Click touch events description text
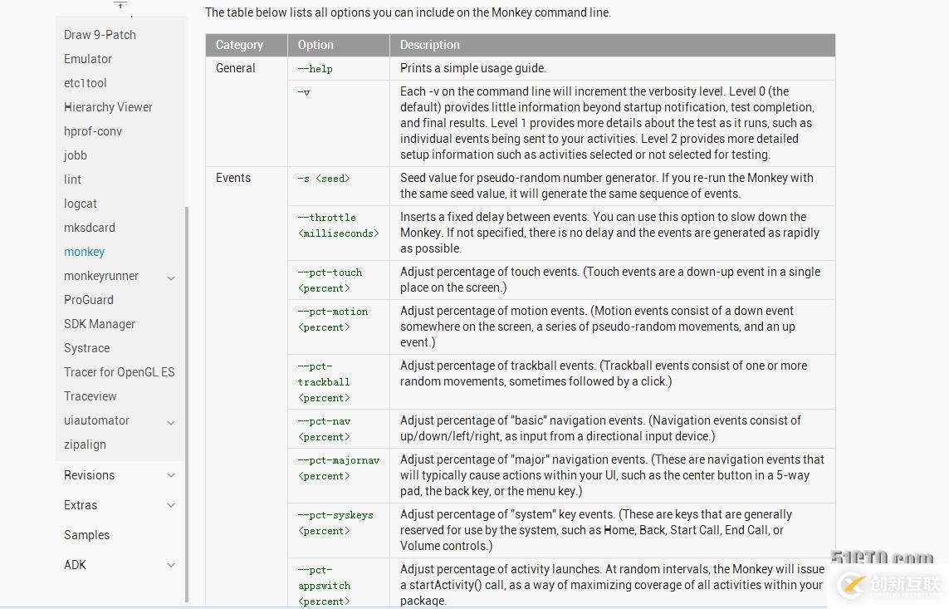Screen dimensions: 949x609 pos(610,280)
